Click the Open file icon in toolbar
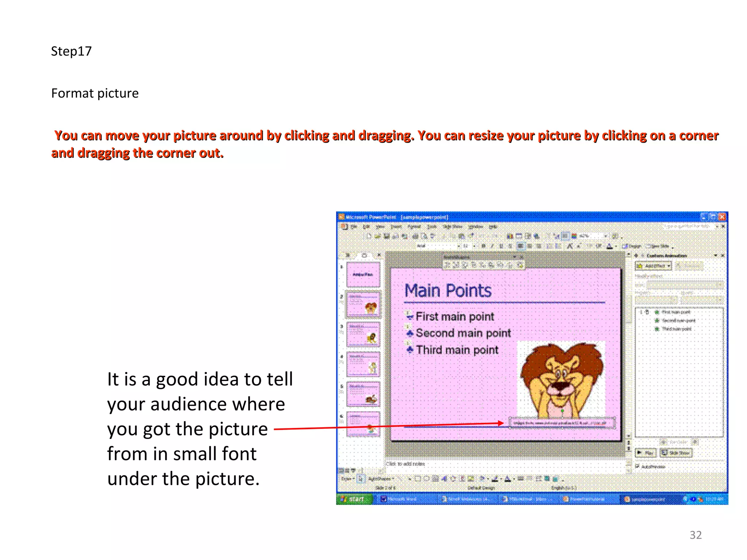This screenshot has width=747, height=560. [378, 236]
